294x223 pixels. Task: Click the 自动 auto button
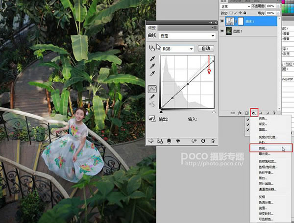pyautogui.click(x=206, y=49)
